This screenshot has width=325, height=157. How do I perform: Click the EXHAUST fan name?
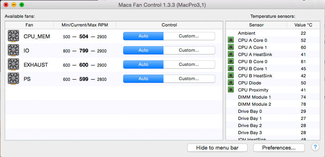(36, 65)
